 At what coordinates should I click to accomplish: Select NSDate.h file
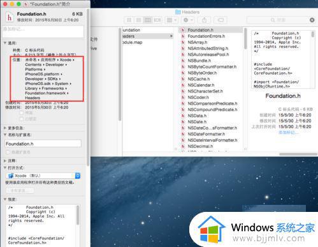(x=197, y=122)
